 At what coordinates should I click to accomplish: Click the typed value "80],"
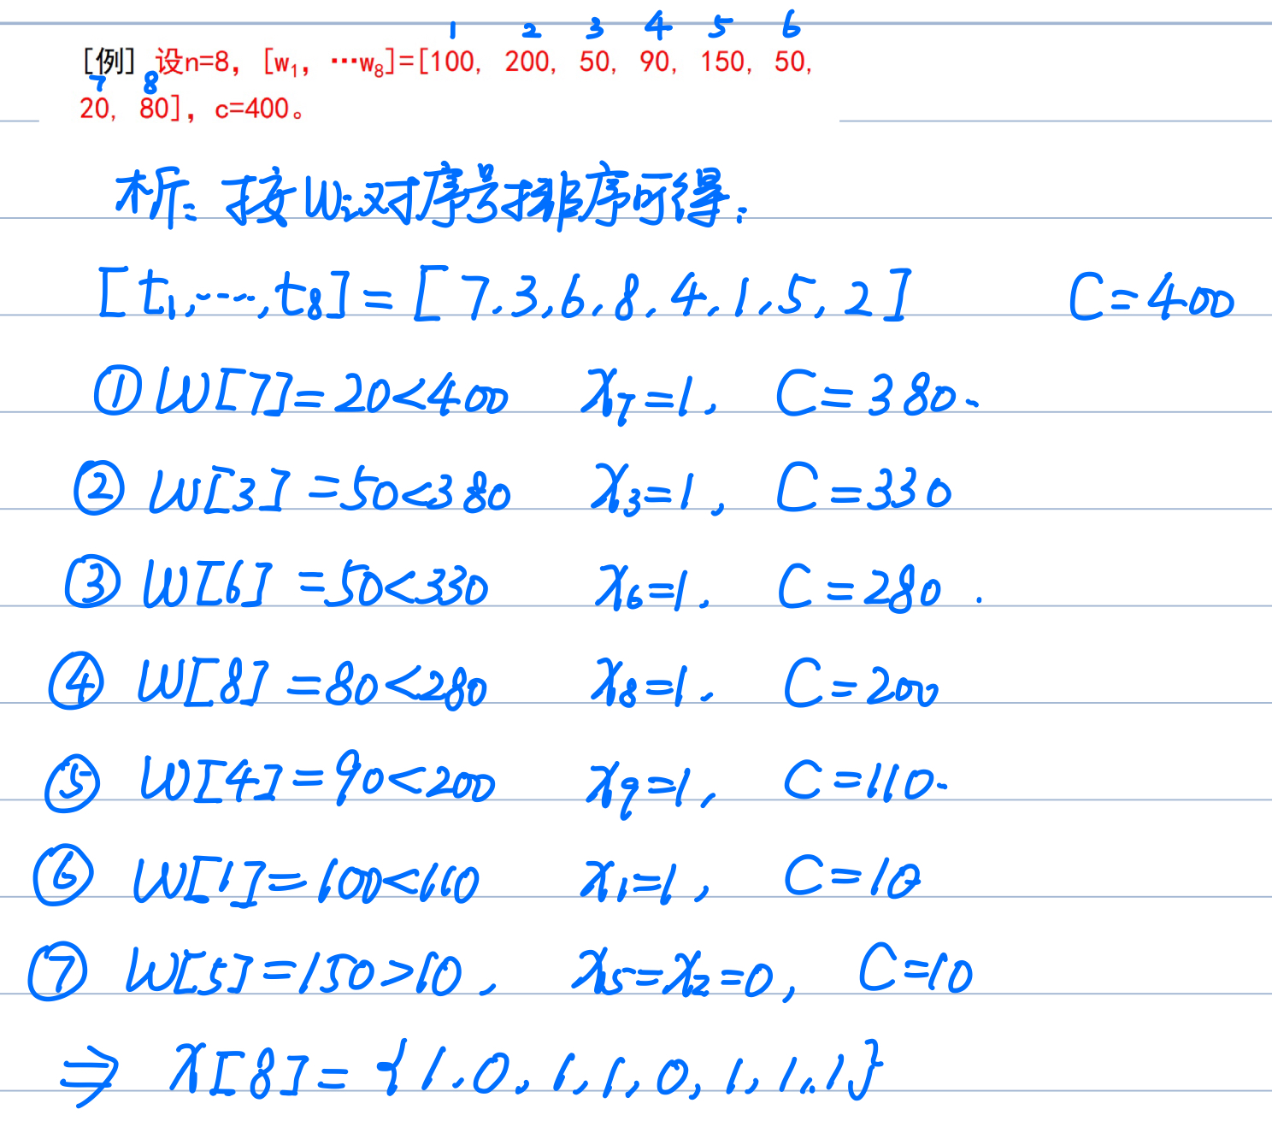point(168,109)
